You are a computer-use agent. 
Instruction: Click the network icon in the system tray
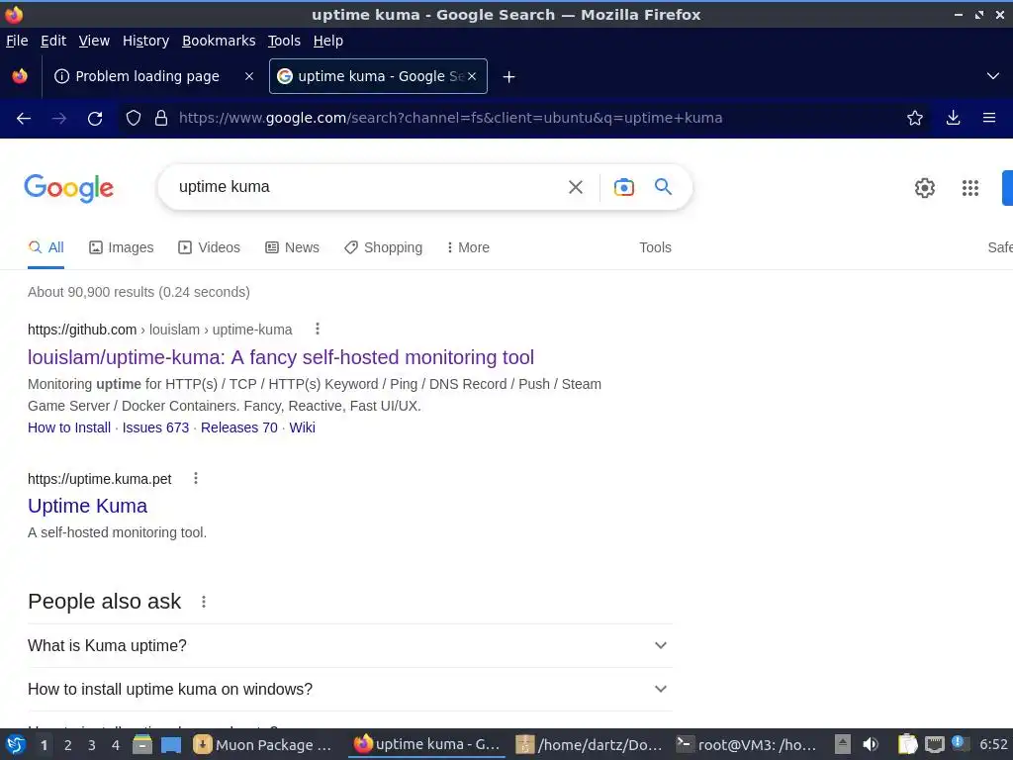[x=934, y=745]
